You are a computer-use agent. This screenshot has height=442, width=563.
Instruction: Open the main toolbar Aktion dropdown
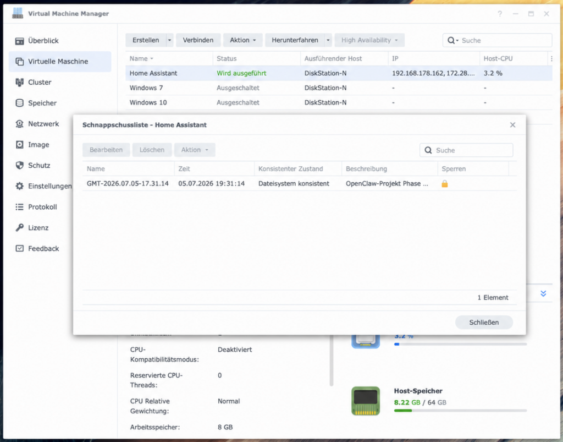click(242, 40)
